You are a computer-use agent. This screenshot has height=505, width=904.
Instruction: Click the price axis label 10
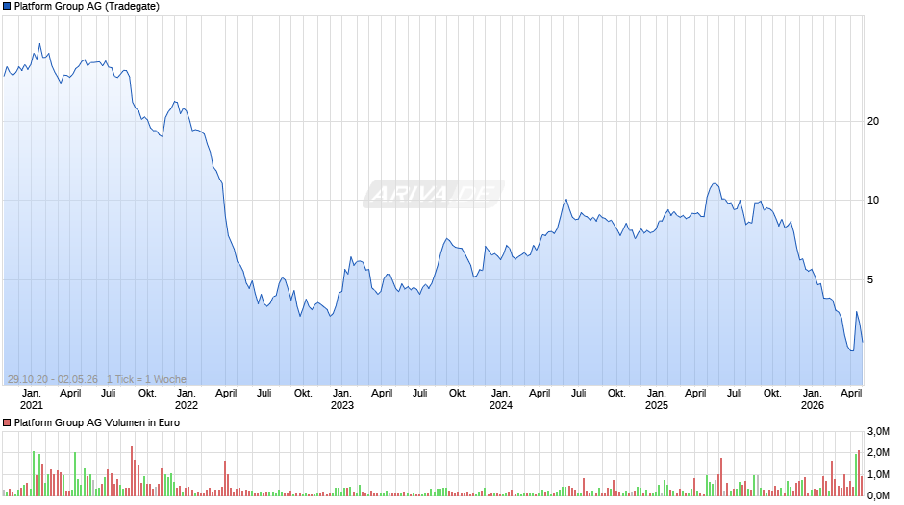[x=873, y=200]
